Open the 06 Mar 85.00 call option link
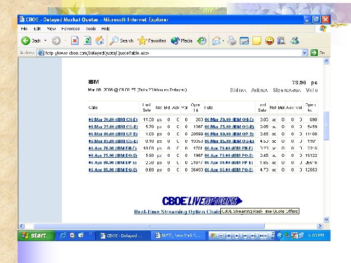The width and height of the screenshot is (351, 263). pos(113,141)
